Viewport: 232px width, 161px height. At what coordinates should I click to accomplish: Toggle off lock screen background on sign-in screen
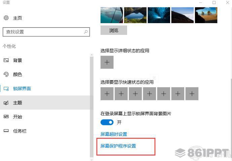(x=107, y=122)
